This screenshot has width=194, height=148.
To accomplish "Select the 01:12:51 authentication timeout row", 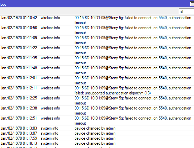I will coord(97,121).
